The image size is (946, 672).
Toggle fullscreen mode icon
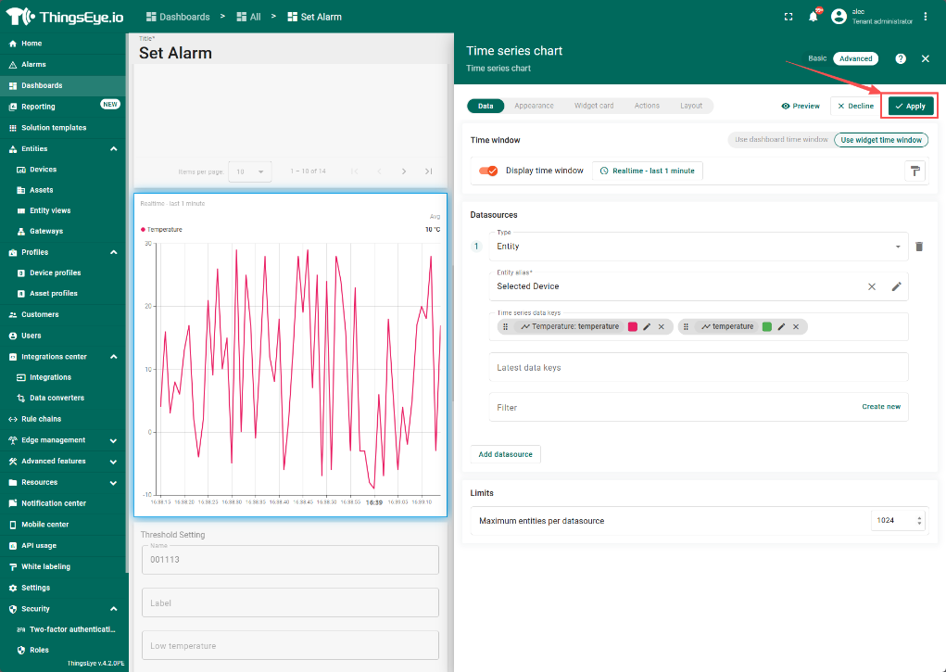[x=788, y=17]
